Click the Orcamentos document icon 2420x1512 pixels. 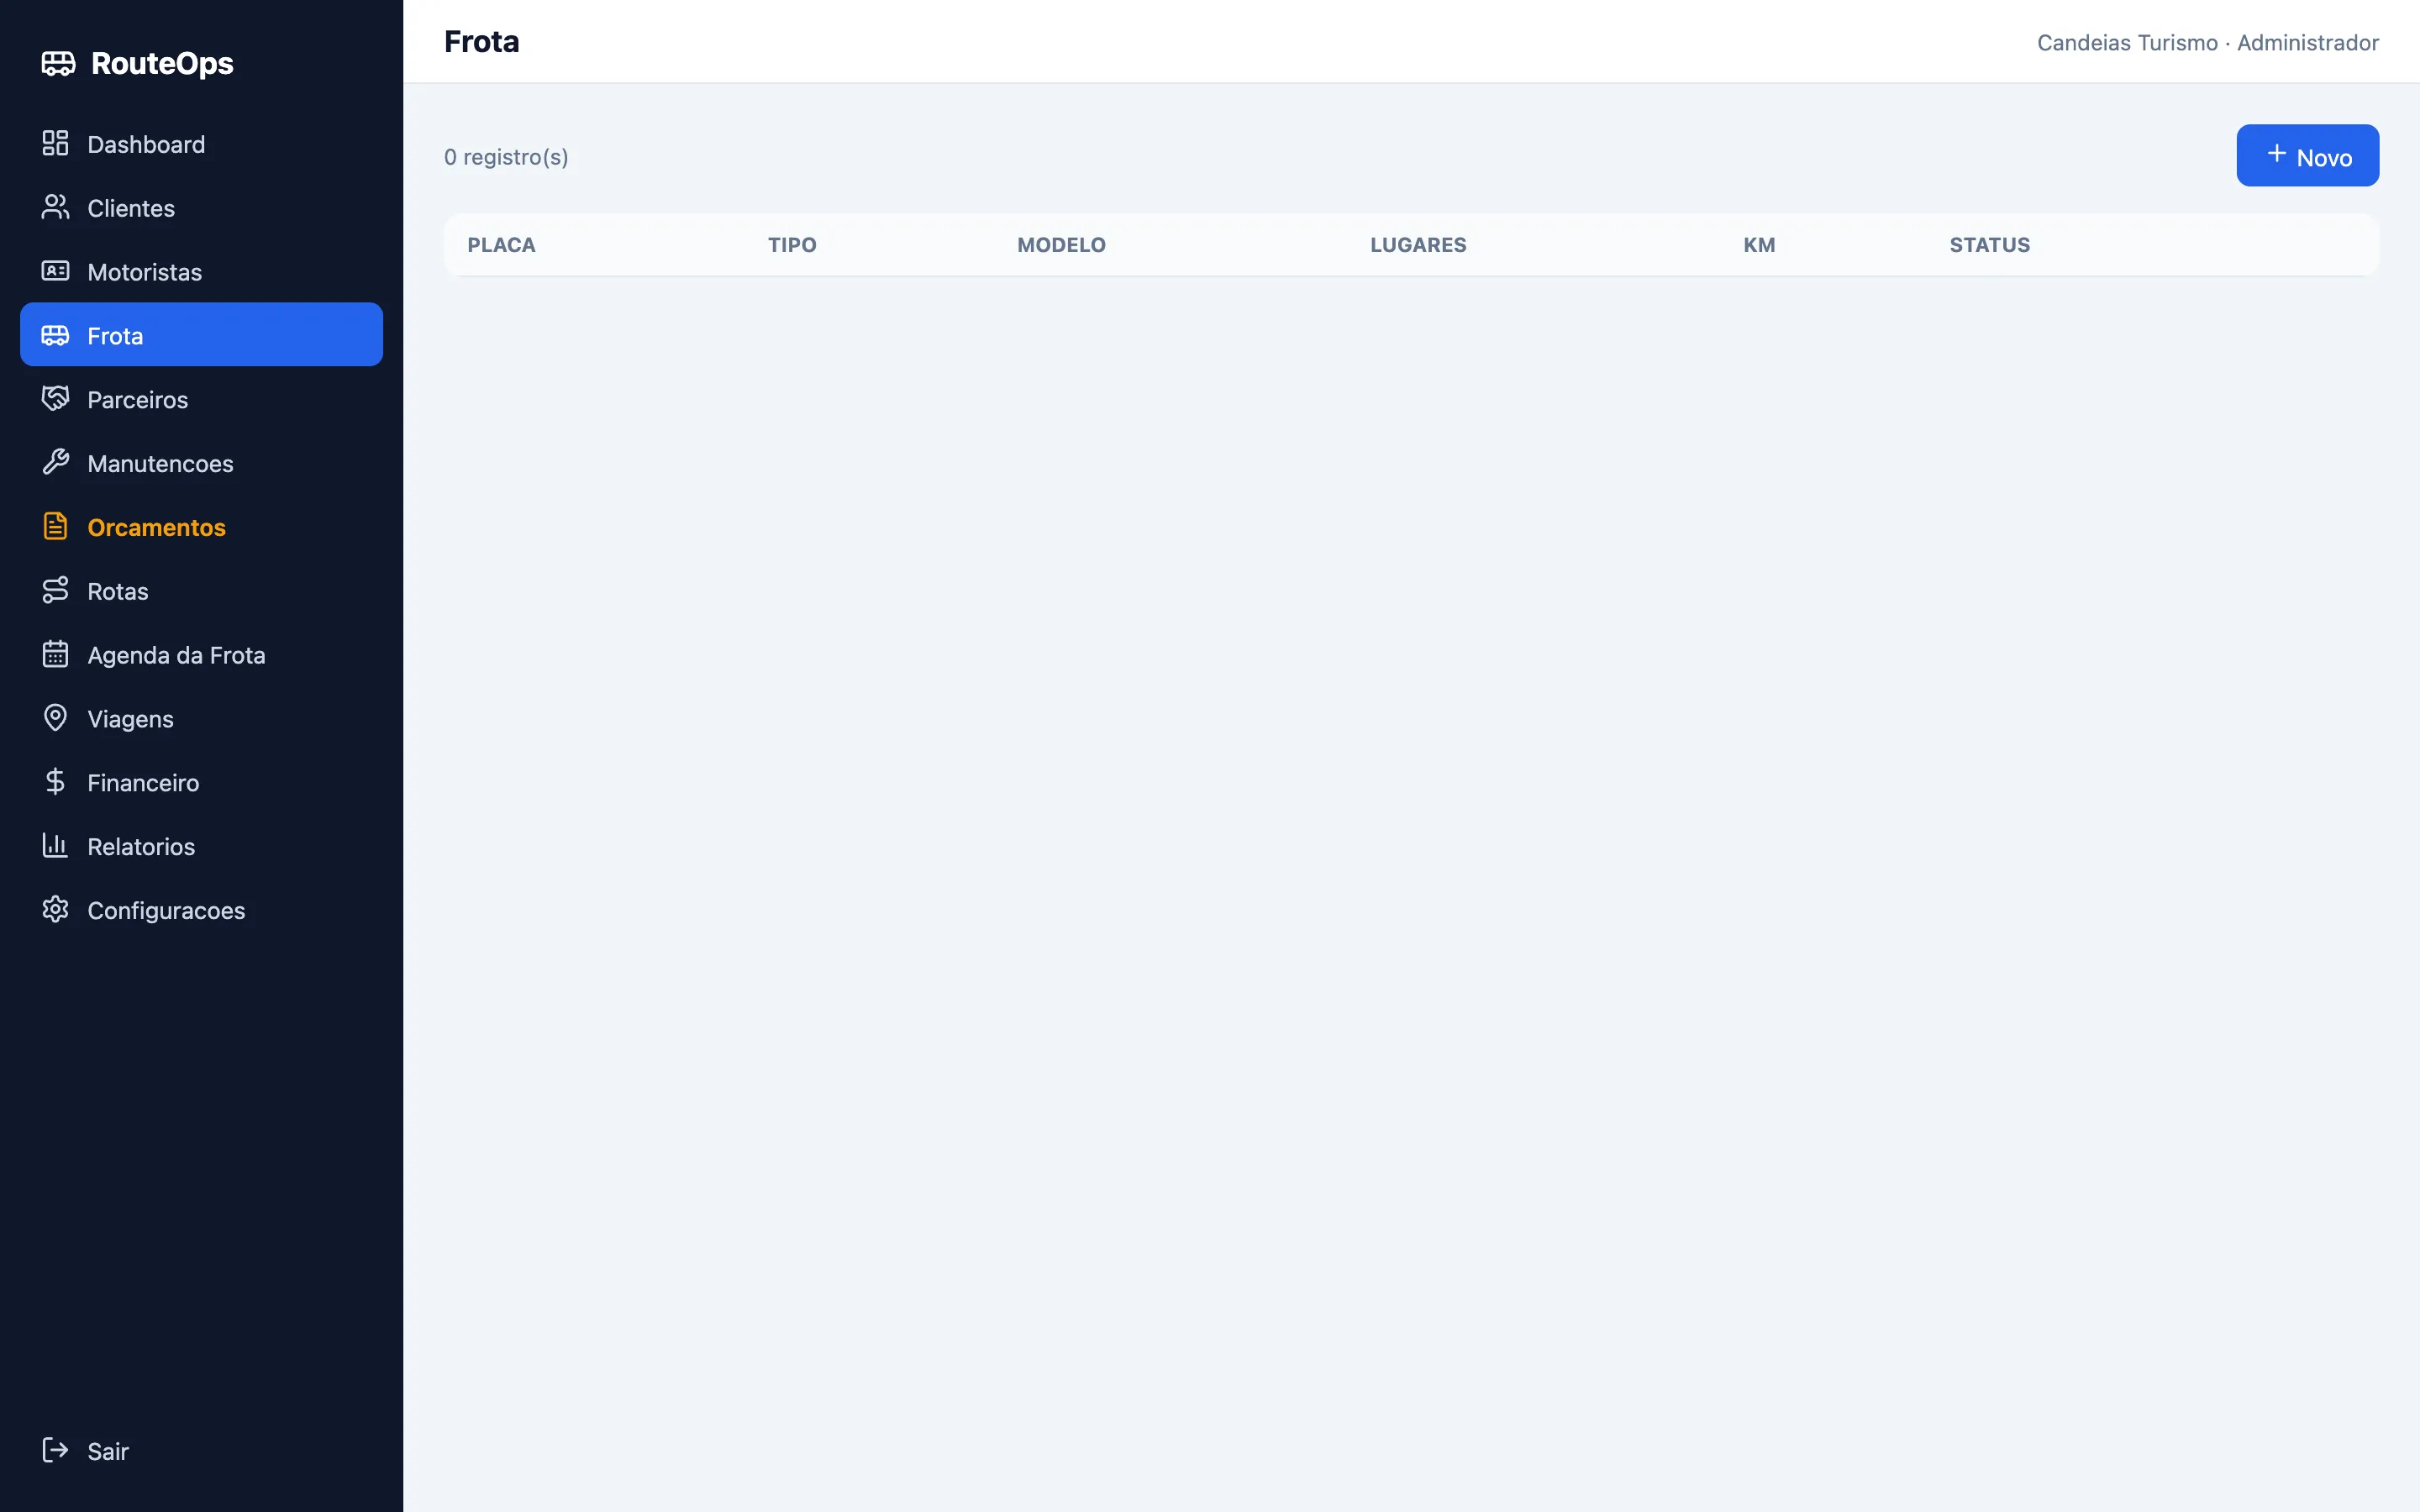55,526
